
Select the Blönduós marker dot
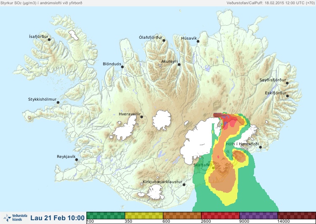[x=122, y=67]
